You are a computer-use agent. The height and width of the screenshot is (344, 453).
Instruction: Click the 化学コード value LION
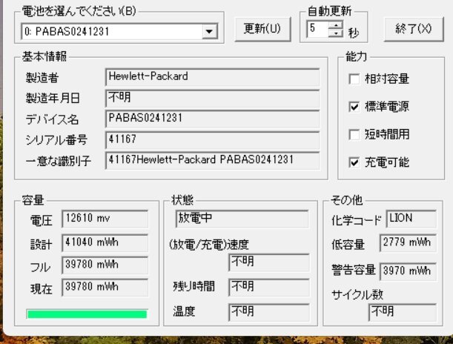(411, 219)
